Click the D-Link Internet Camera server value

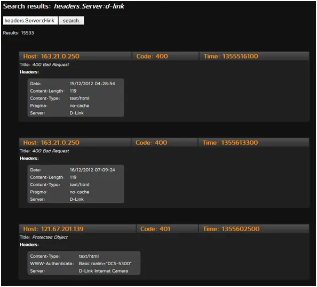104,271
